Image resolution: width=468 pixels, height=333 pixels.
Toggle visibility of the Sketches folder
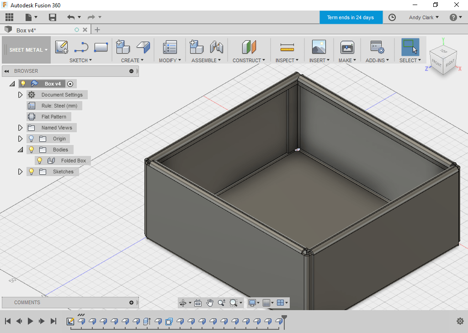pyautogui.click(x=32, y=172)
